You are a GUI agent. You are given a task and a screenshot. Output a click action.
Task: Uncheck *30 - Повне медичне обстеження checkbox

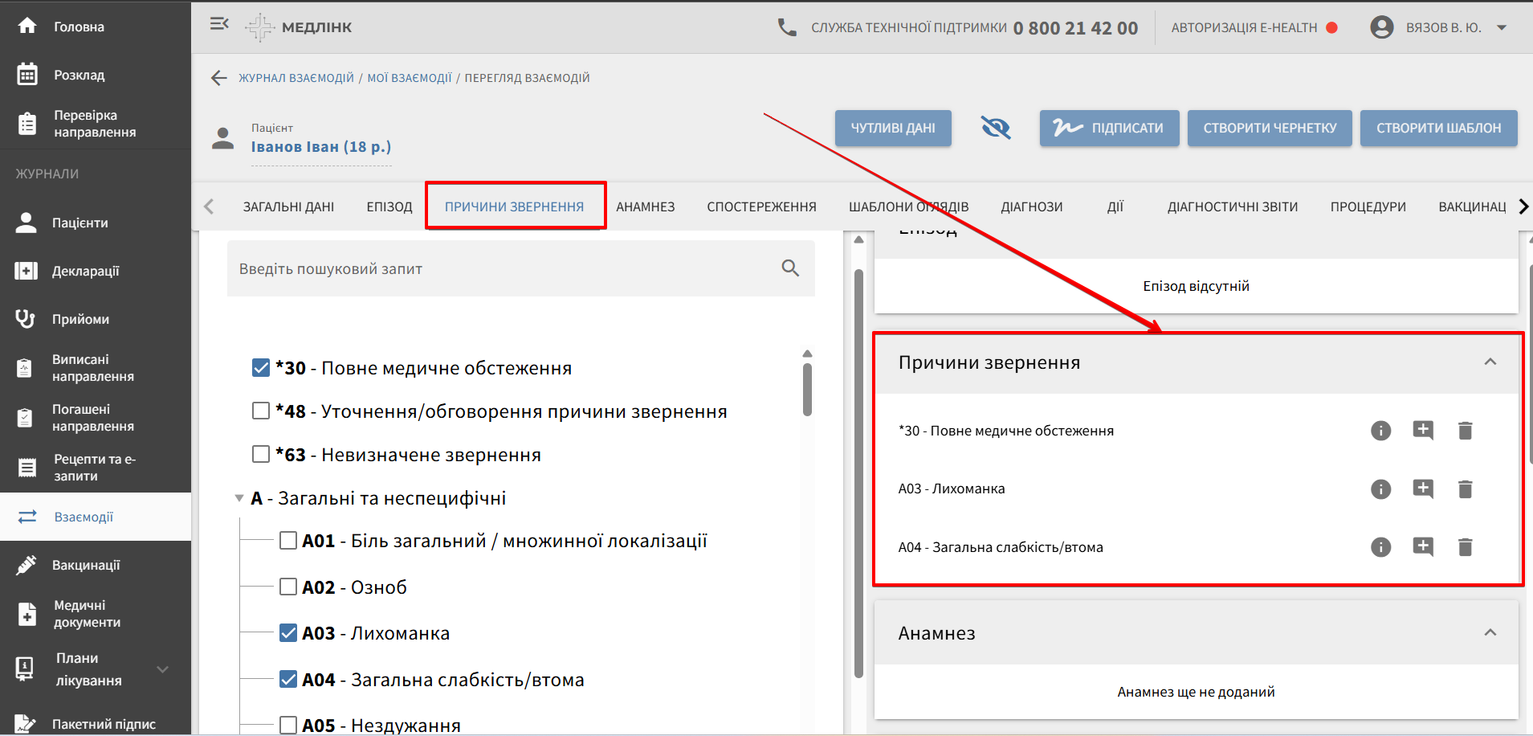point(261,368)
